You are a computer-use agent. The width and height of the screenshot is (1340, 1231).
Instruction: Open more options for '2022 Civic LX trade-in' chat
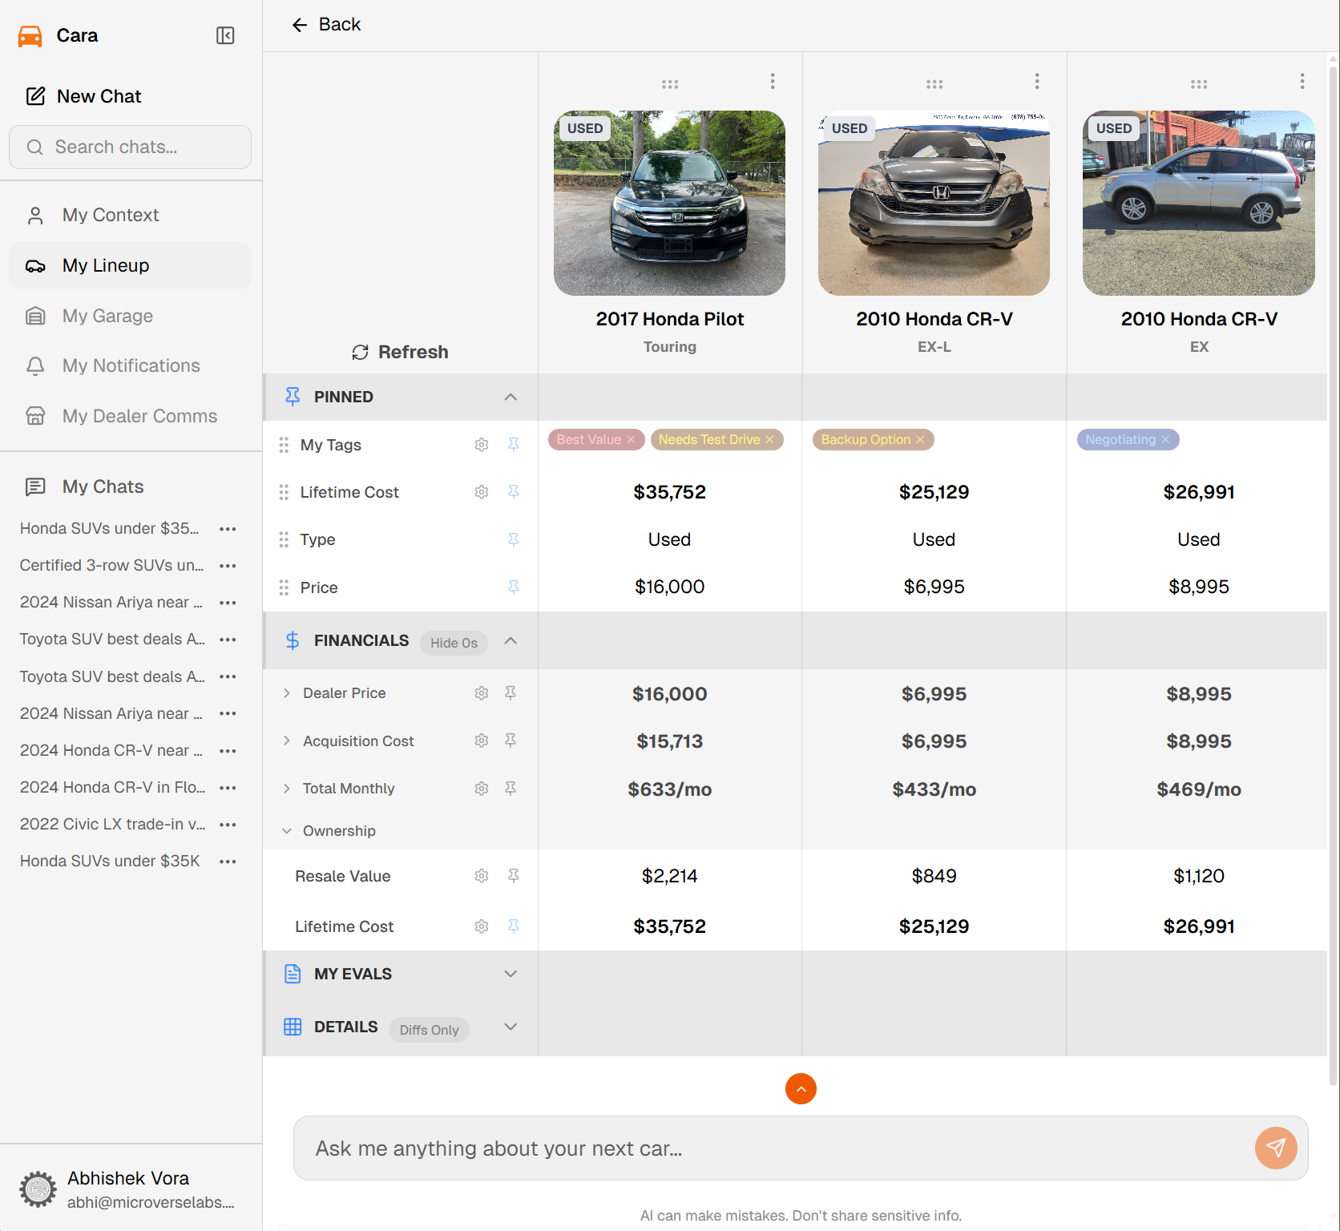coord(228,824)
